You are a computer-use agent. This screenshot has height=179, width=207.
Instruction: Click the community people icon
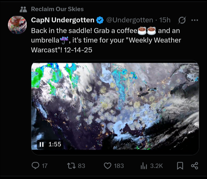[23, 9]
